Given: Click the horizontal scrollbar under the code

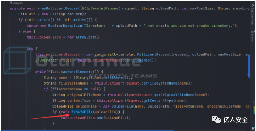Looking at the screenshot, I should (x=88, y=130).
